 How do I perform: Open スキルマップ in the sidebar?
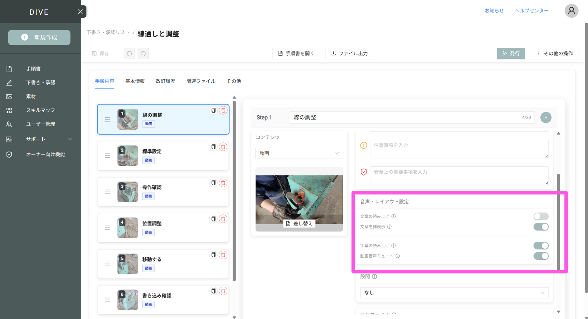[x=41, y=110]
